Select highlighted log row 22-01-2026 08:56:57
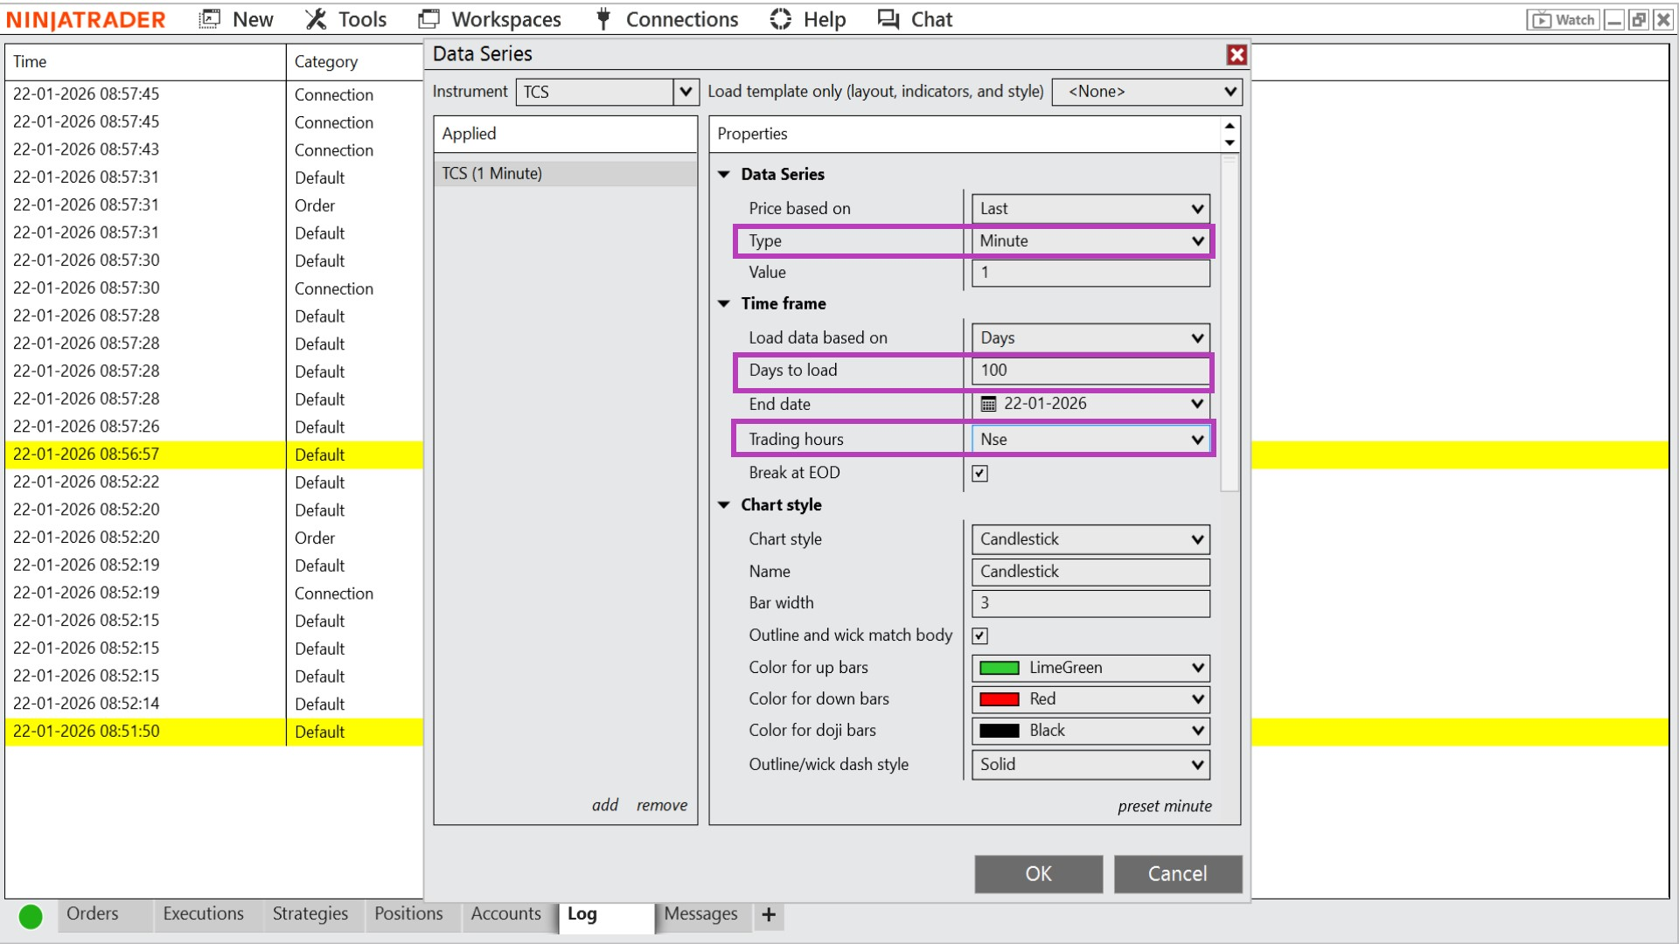Image resolution: width=1679 pixels, height=944 pixels. [214, 455]
